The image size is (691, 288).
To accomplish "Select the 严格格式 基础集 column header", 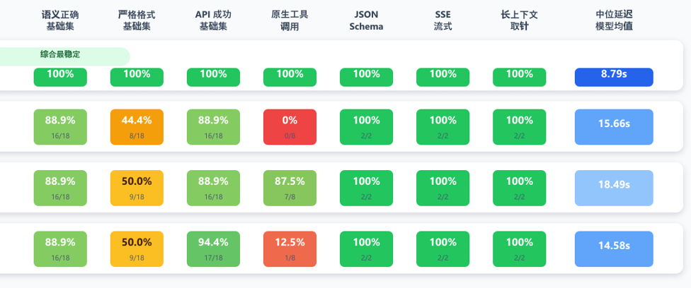I will [x=137, y=20].
